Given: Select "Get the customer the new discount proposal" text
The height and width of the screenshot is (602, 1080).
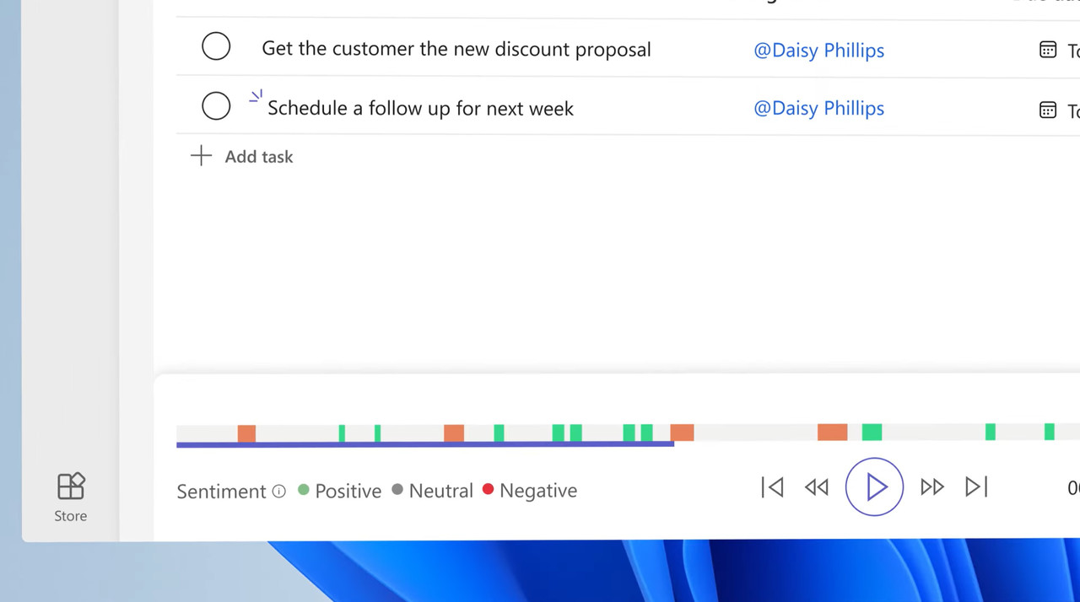Looking at the screenshot, I should pyautogui.click(x=456, y=49).
